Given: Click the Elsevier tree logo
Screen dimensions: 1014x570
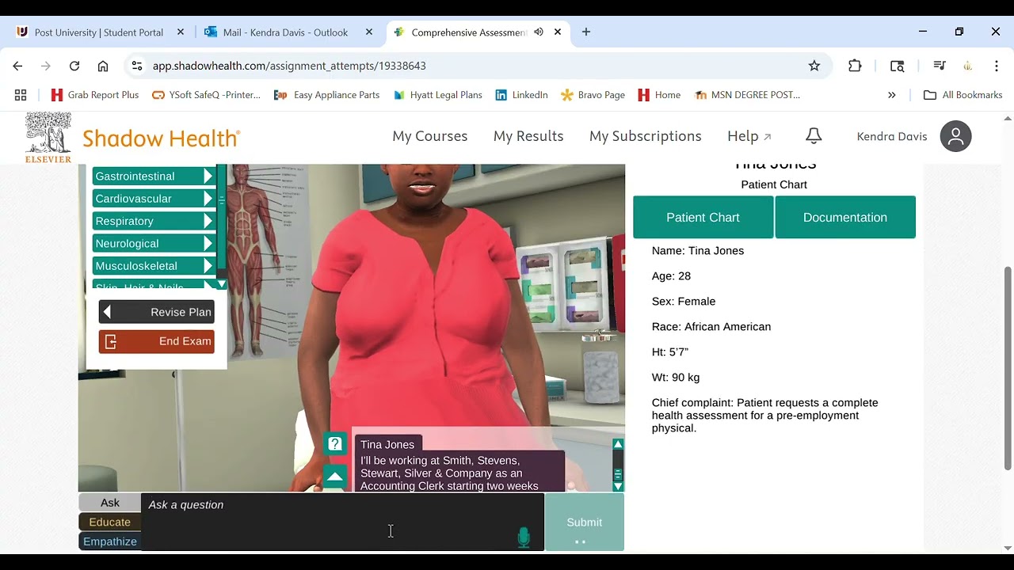Looking at the screenshot, I should [48, 138].
